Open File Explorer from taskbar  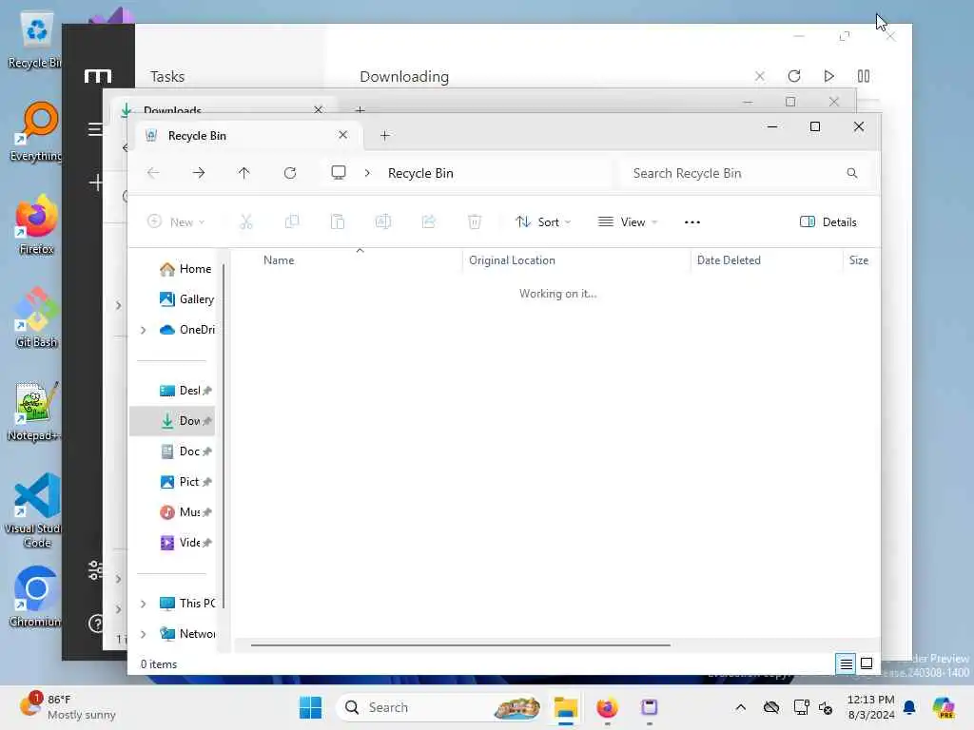(x=566, y=707)
